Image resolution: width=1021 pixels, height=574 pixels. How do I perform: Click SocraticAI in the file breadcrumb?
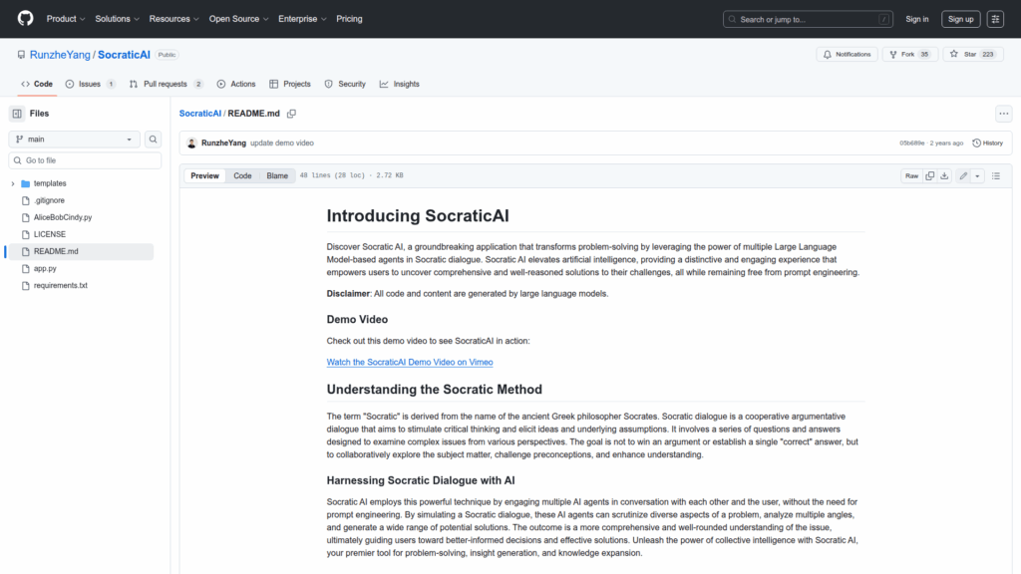pyautogui.click(x=199, y=114)
